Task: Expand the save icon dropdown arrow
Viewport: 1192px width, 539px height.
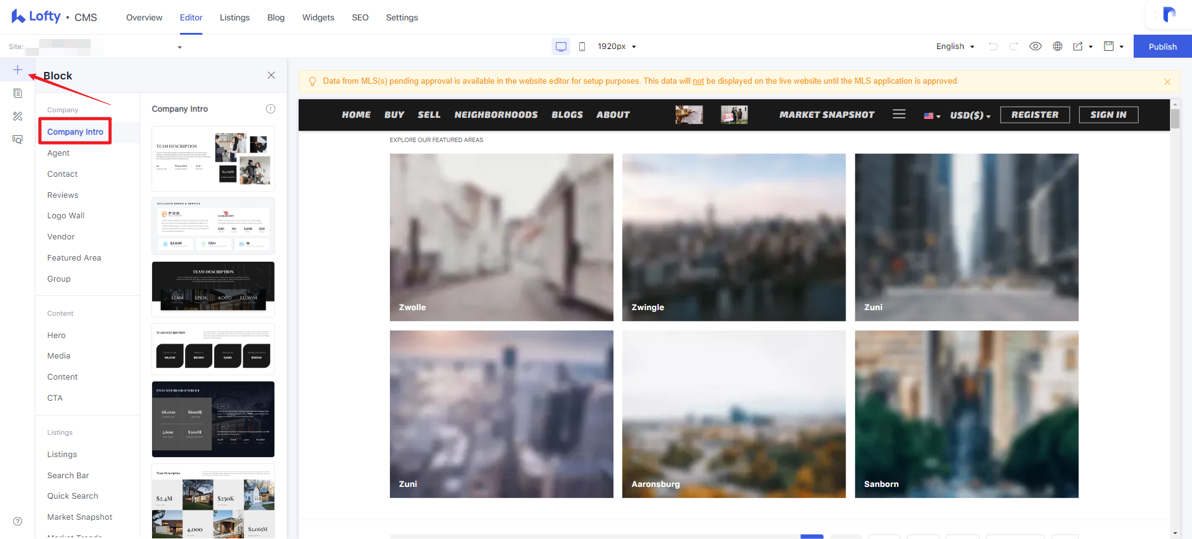Action: (x=1122, y=47)
